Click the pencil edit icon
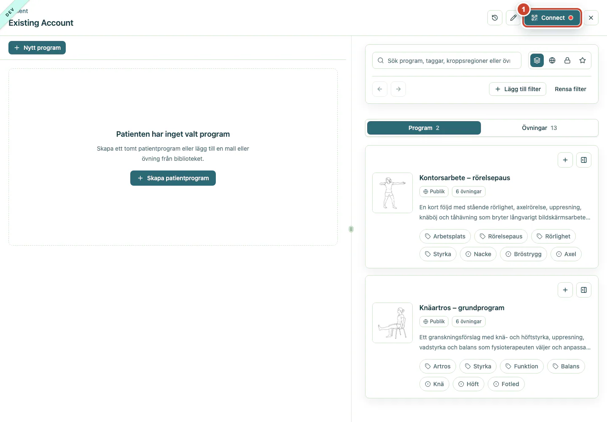The height and width of the screenshot is (422, 607). pyautogui.click(x=513, y=18)
